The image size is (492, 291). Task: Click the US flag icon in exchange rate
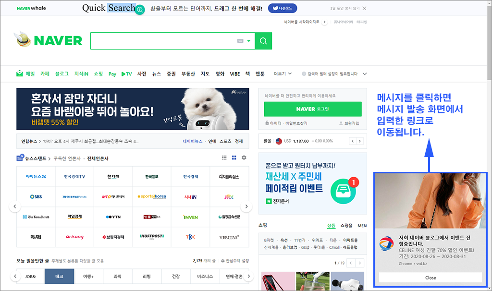(x=279, y=141)
